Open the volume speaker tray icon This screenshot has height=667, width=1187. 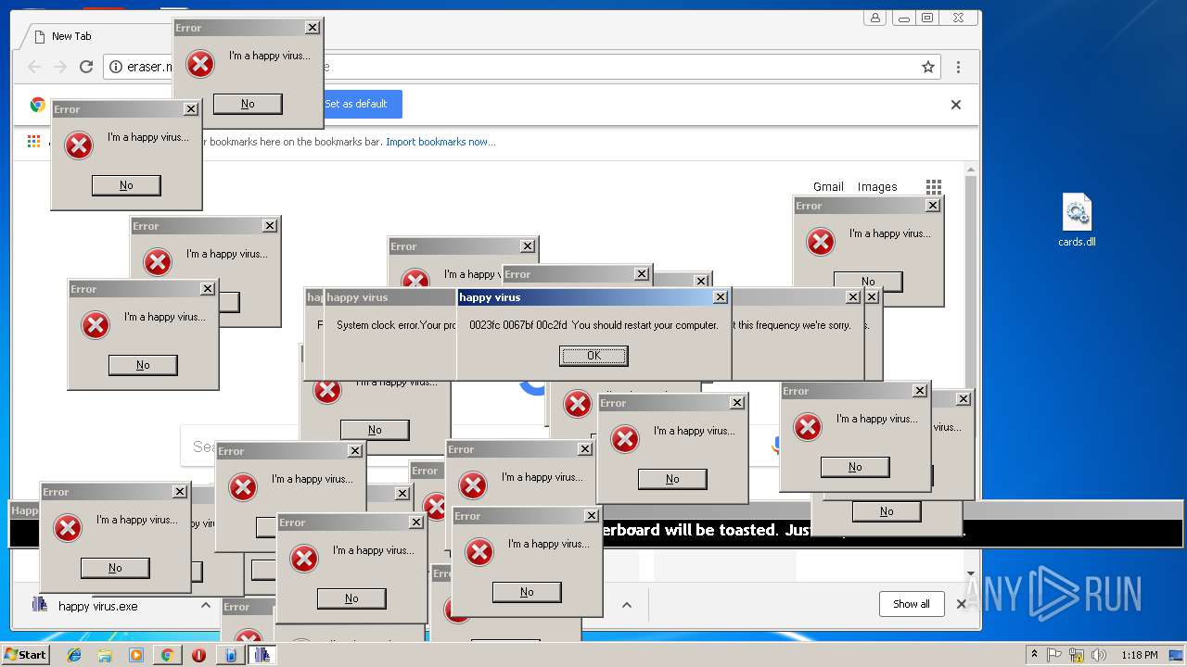point(1099,655)
